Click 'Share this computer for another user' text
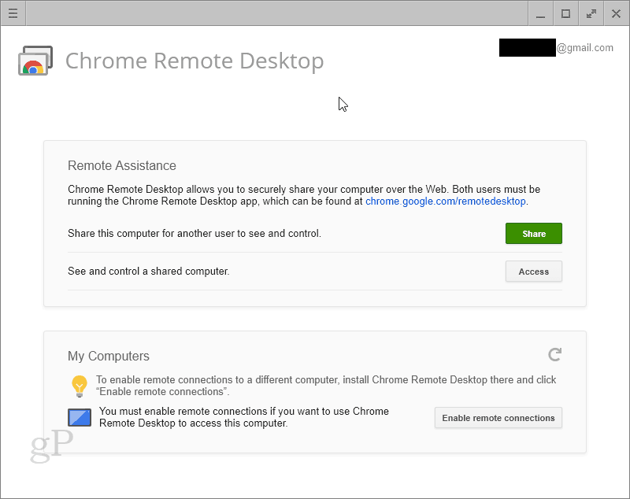Screen dimensions: 630x499 coord(195,233)
